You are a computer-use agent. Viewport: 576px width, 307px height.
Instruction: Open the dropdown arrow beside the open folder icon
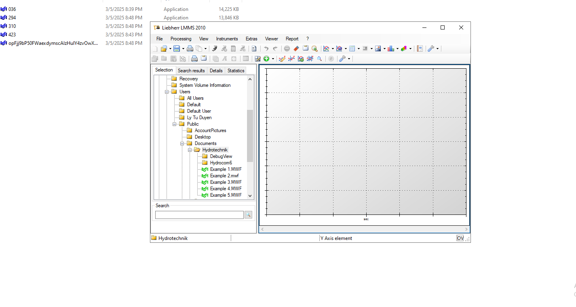pyautogui.click(x=170, y=49)
